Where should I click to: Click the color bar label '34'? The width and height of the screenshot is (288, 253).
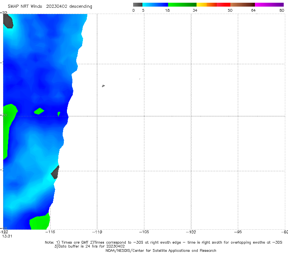tap(195, 10)
